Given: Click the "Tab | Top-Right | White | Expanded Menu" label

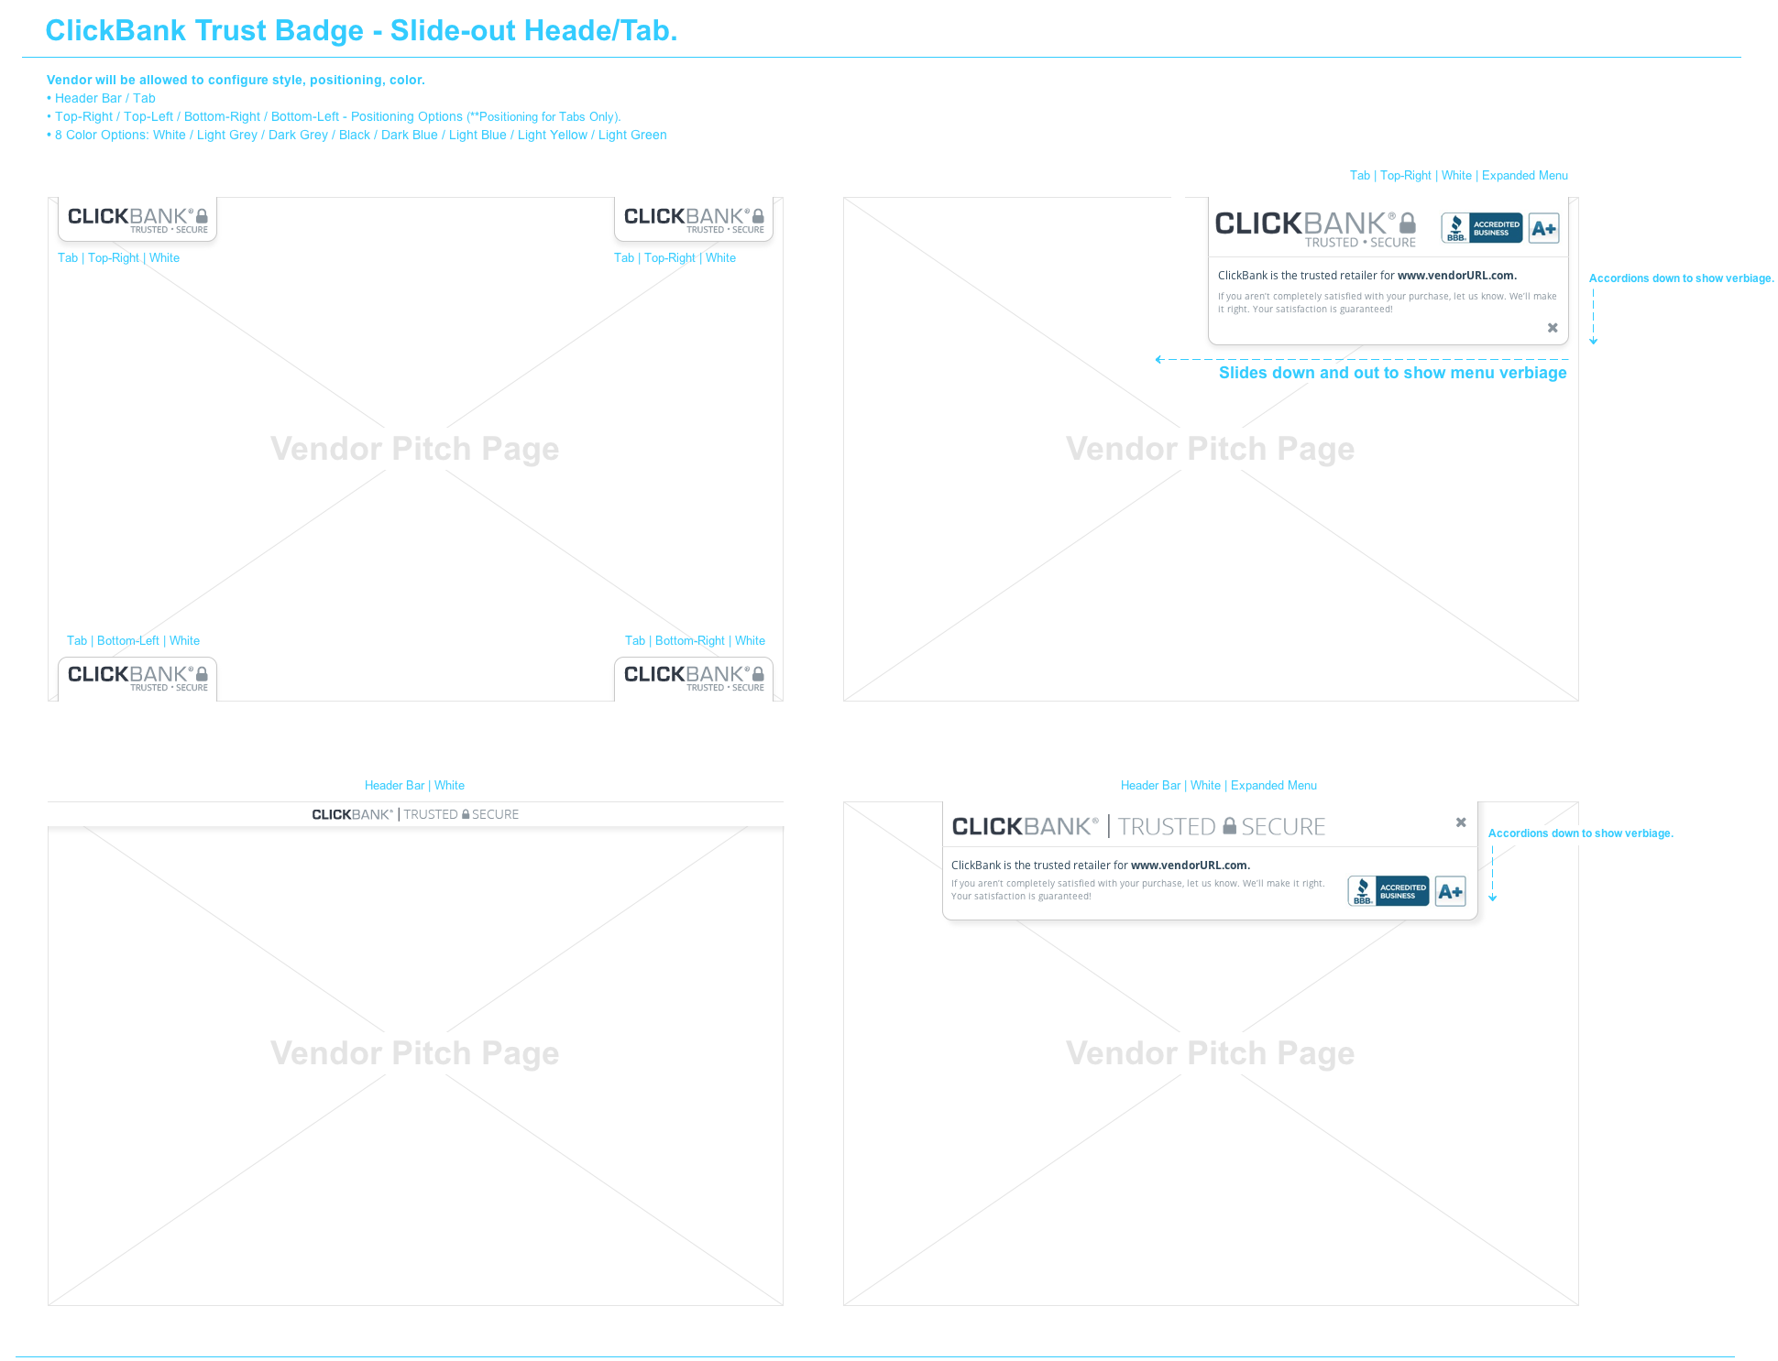Looking at the screenshot, I should (x=1459, y=176).
